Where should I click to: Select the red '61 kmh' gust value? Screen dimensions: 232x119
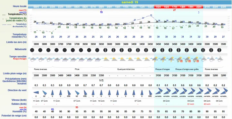[191, 104]
